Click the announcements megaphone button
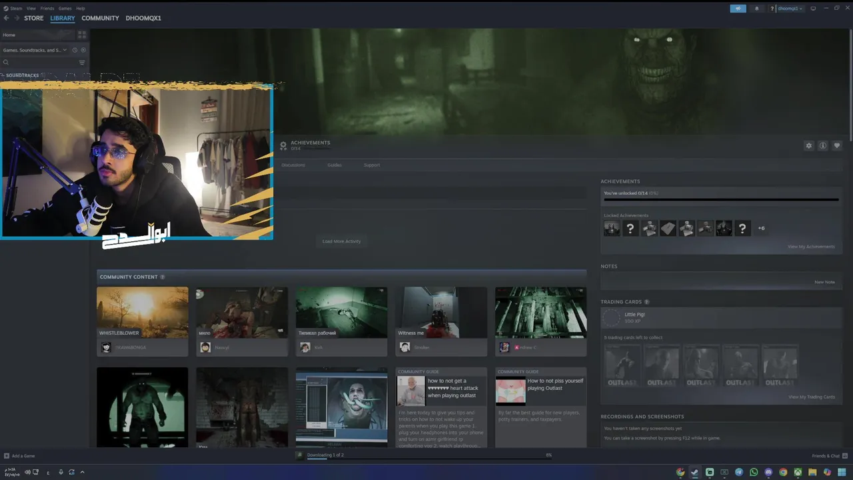853x480 pixels. 738,9
